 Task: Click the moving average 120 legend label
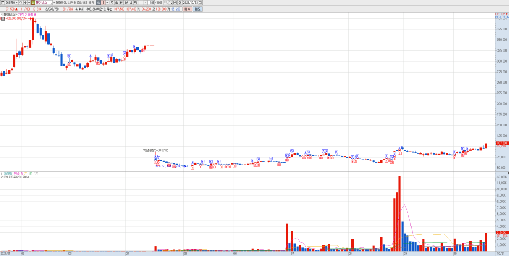pos(36,173)
